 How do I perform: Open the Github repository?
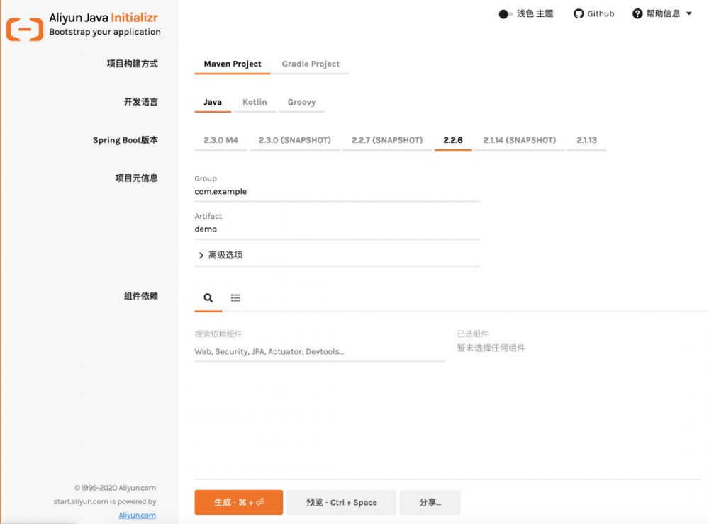pyautogui.click(x=594, y=13)
